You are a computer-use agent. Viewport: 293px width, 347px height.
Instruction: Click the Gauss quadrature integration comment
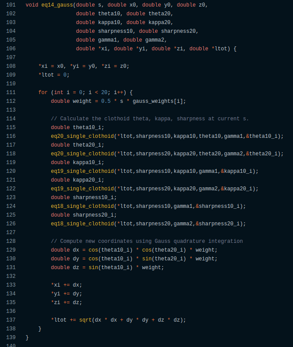[x=147, y=241]
